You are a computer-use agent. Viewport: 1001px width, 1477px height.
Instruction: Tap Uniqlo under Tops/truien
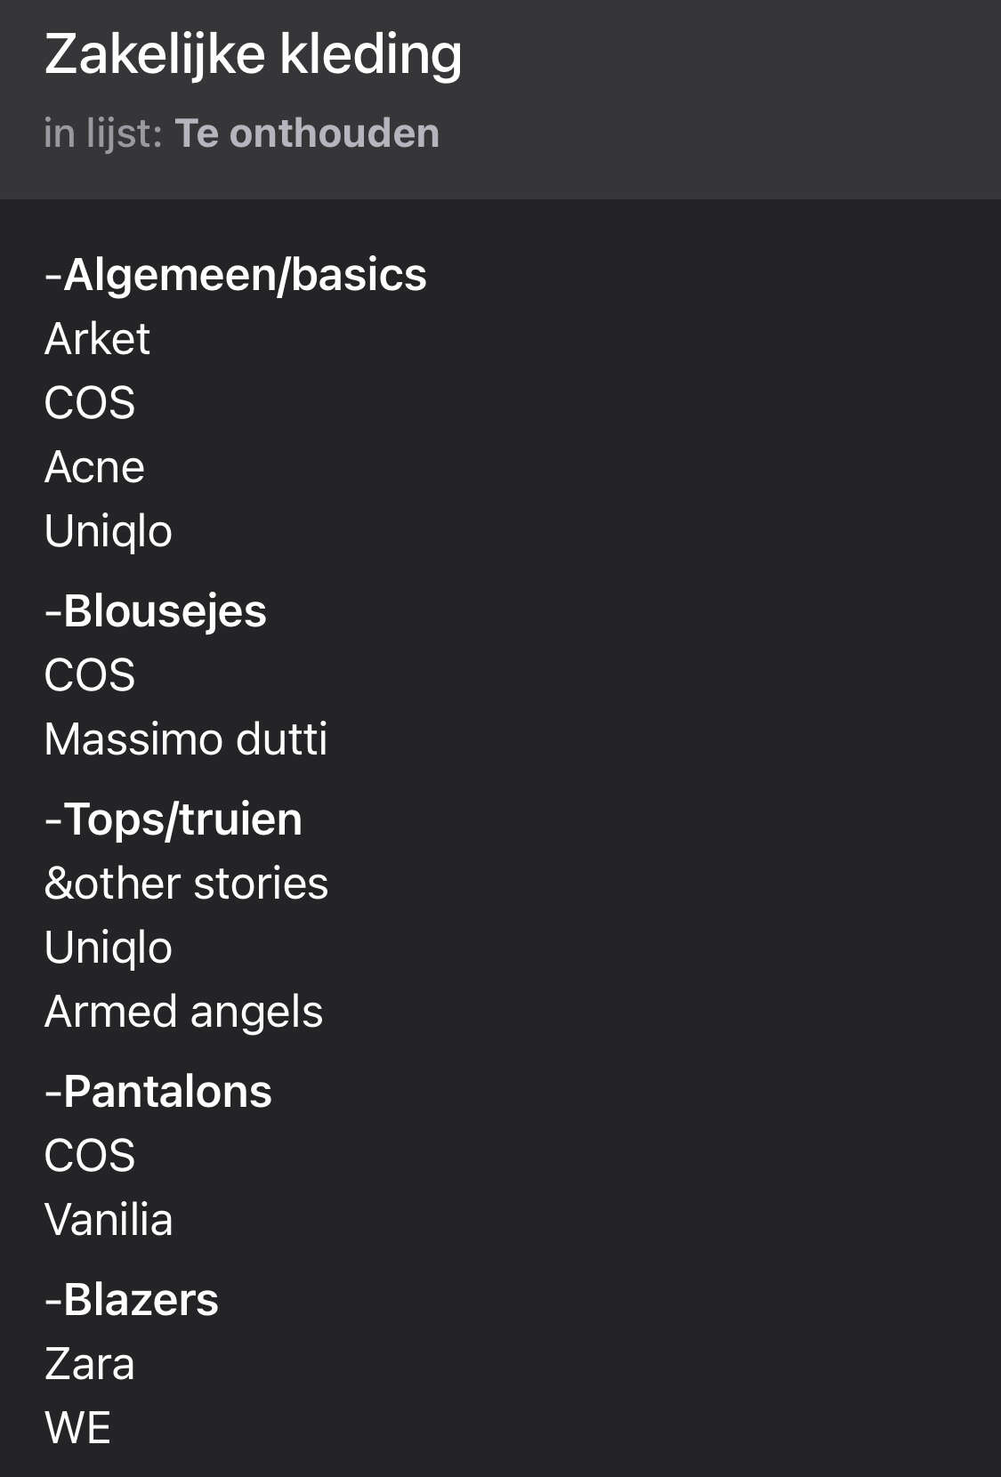point(109,948)
